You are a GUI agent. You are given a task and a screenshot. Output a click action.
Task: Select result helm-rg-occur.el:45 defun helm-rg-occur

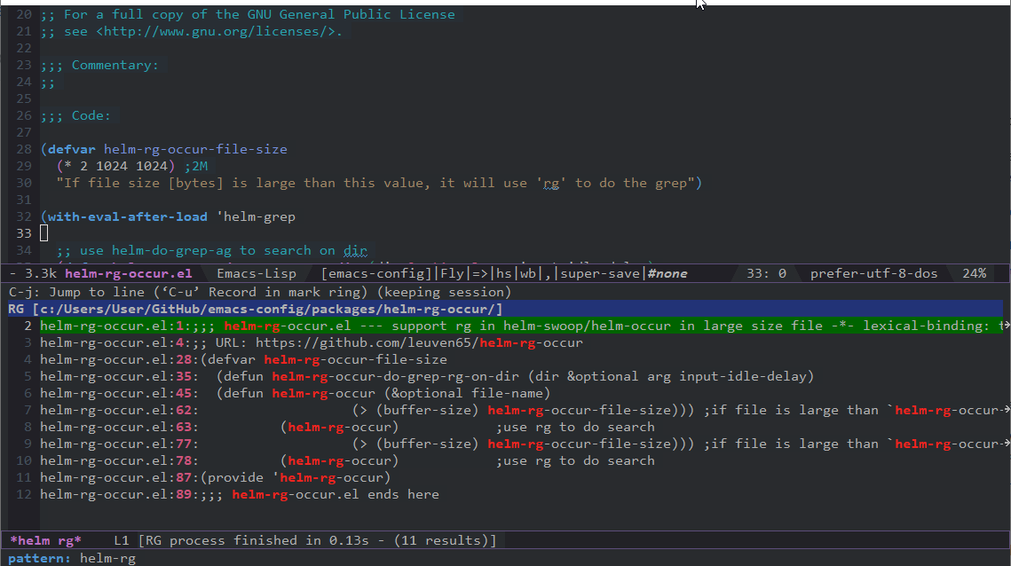tap(296, 393)
